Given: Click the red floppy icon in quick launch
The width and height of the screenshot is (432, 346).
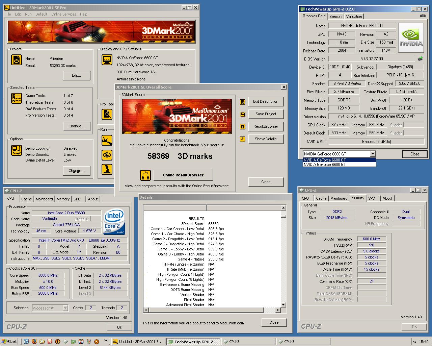Looking at the screenshot, I should (50, 342).
